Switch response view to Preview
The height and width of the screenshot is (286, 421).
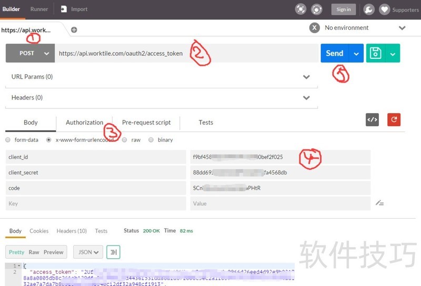pyautogui.click(x=54, y=252)
